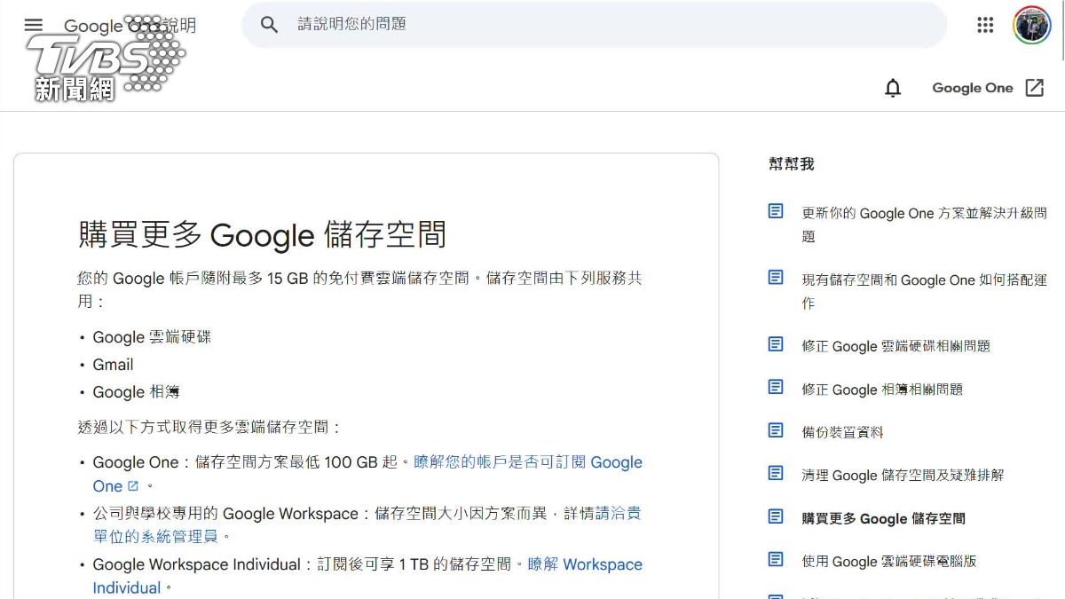Follow the 瞭解 Workspace Individual link
Image resolution: width=1065 pixels, height=599 pixels.
tap(585, 564)
